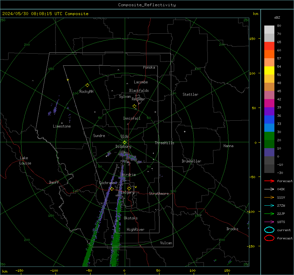Select the yellow 54 dBZ color swatch

269,70
